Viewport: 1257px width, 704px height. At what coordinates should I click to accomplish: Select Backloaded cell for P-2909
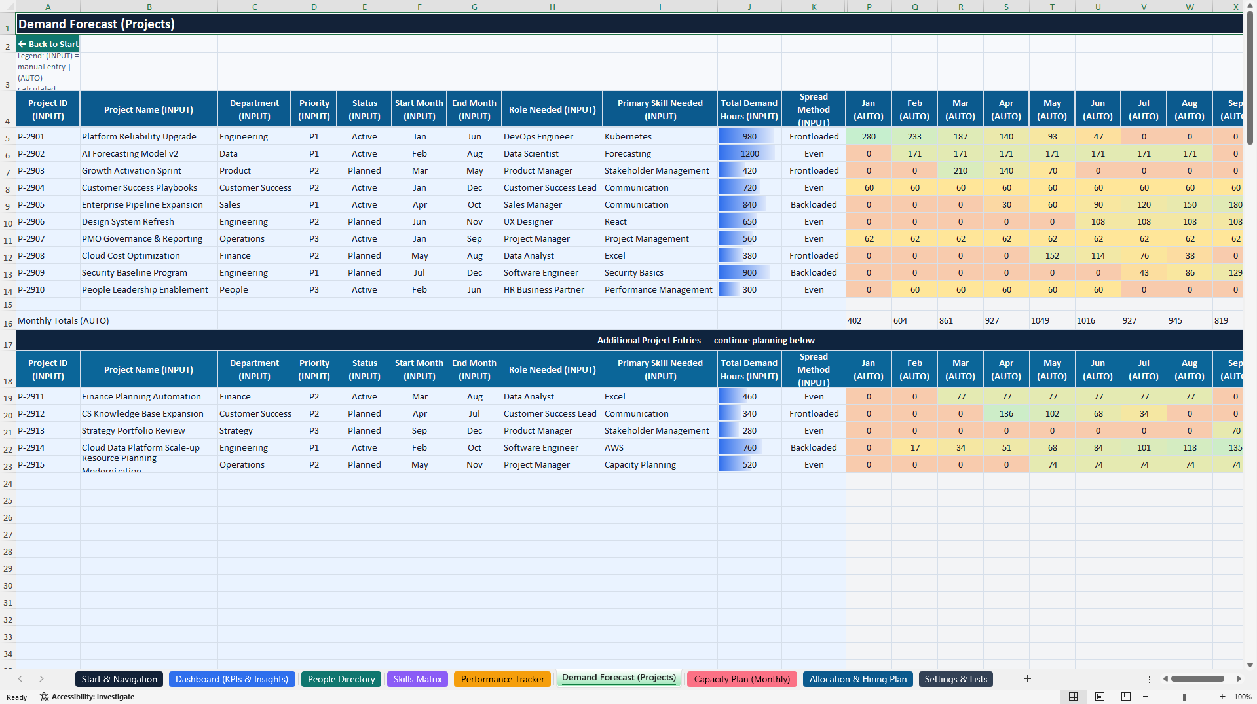[814, 272]
